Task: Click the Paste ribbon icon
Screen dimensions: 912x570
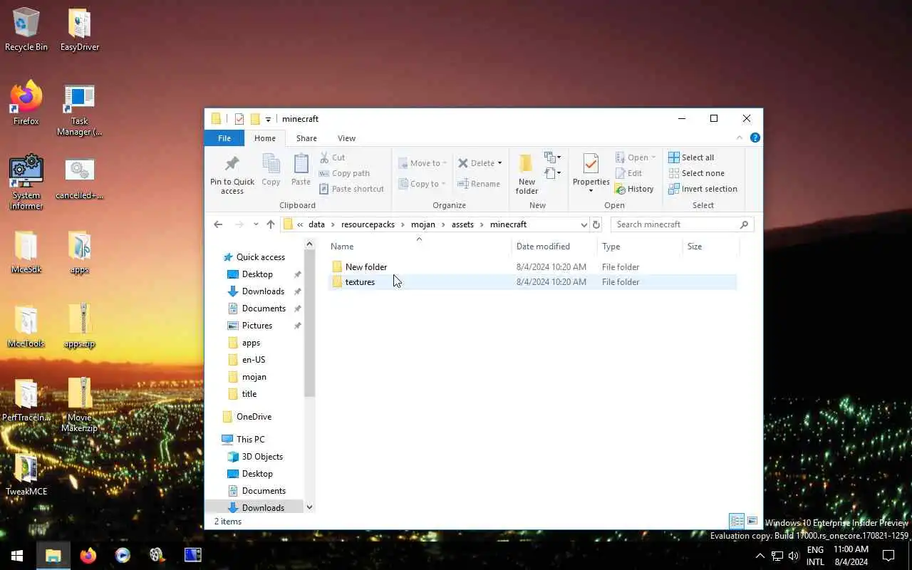Action: (x=301, y=170)
